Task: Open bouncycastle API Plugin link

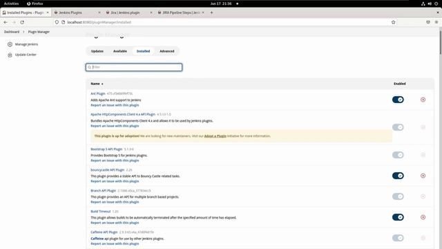Action: point(108,170)
